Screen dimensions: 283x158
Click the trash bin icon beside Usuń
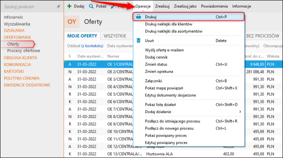click(x=139, y=40)
